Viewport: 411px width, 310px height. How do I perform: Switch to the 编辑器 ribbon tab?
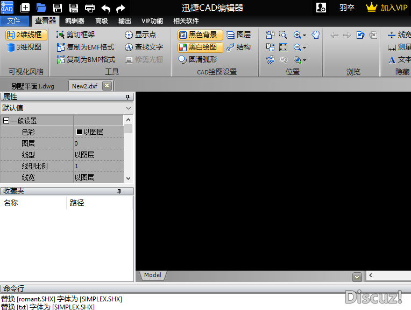74,21
